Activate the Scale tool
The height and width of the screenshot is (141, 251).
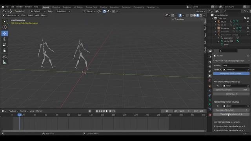5,45
